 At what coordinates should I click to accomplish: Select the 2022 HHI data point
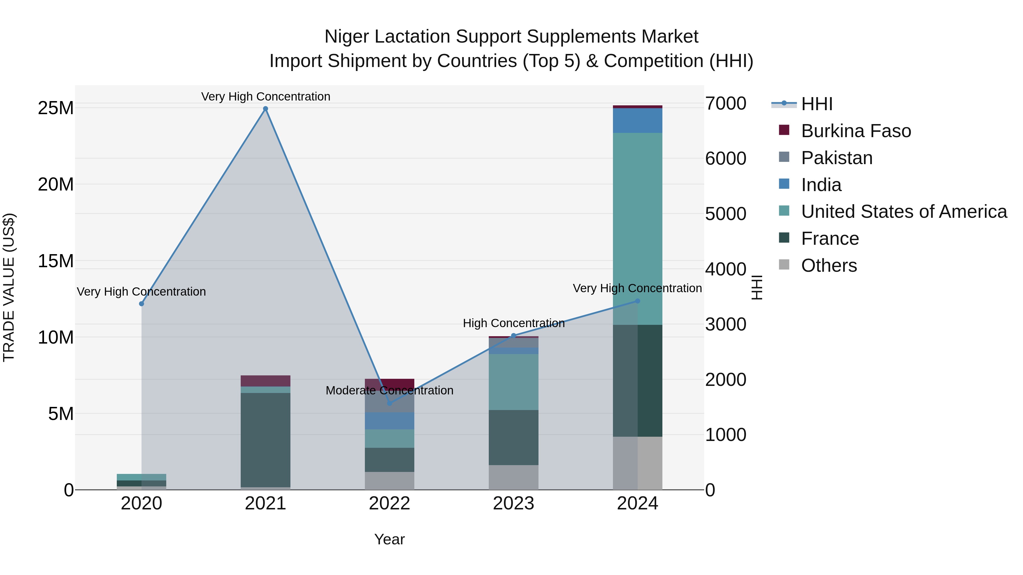click(x=390, y=403)
